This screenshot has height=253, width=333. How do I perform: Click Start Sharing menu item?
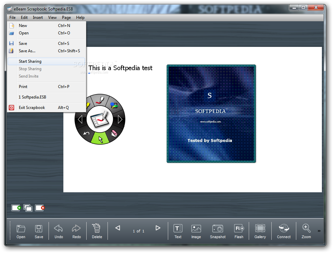pos(46,61)
